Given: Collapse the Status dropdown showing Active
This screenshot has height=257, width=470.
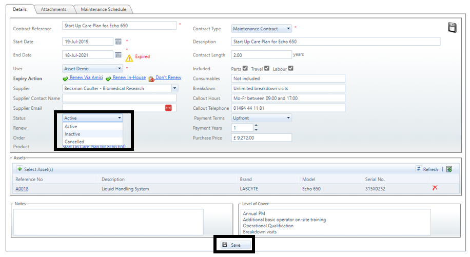Looking at the screenshot, I should pos(93,117).
